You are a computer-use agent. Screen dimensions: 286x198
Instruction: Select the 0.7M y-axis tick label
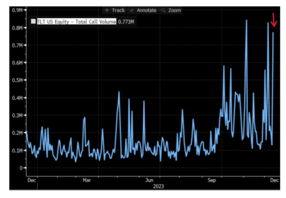(17, 45)
